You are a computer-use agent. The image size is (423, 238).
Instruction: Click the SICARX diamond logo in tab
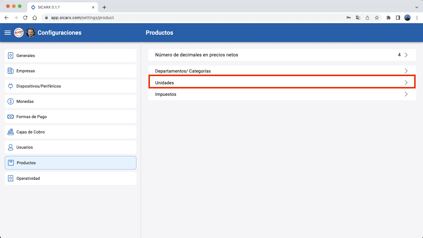(x=33, y=7)
